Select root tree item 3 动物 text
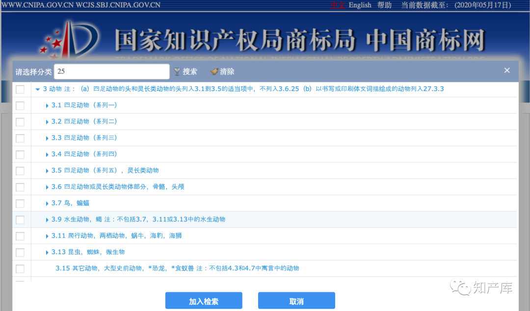Viewport: 530px width, 311px height. point(243,89)
